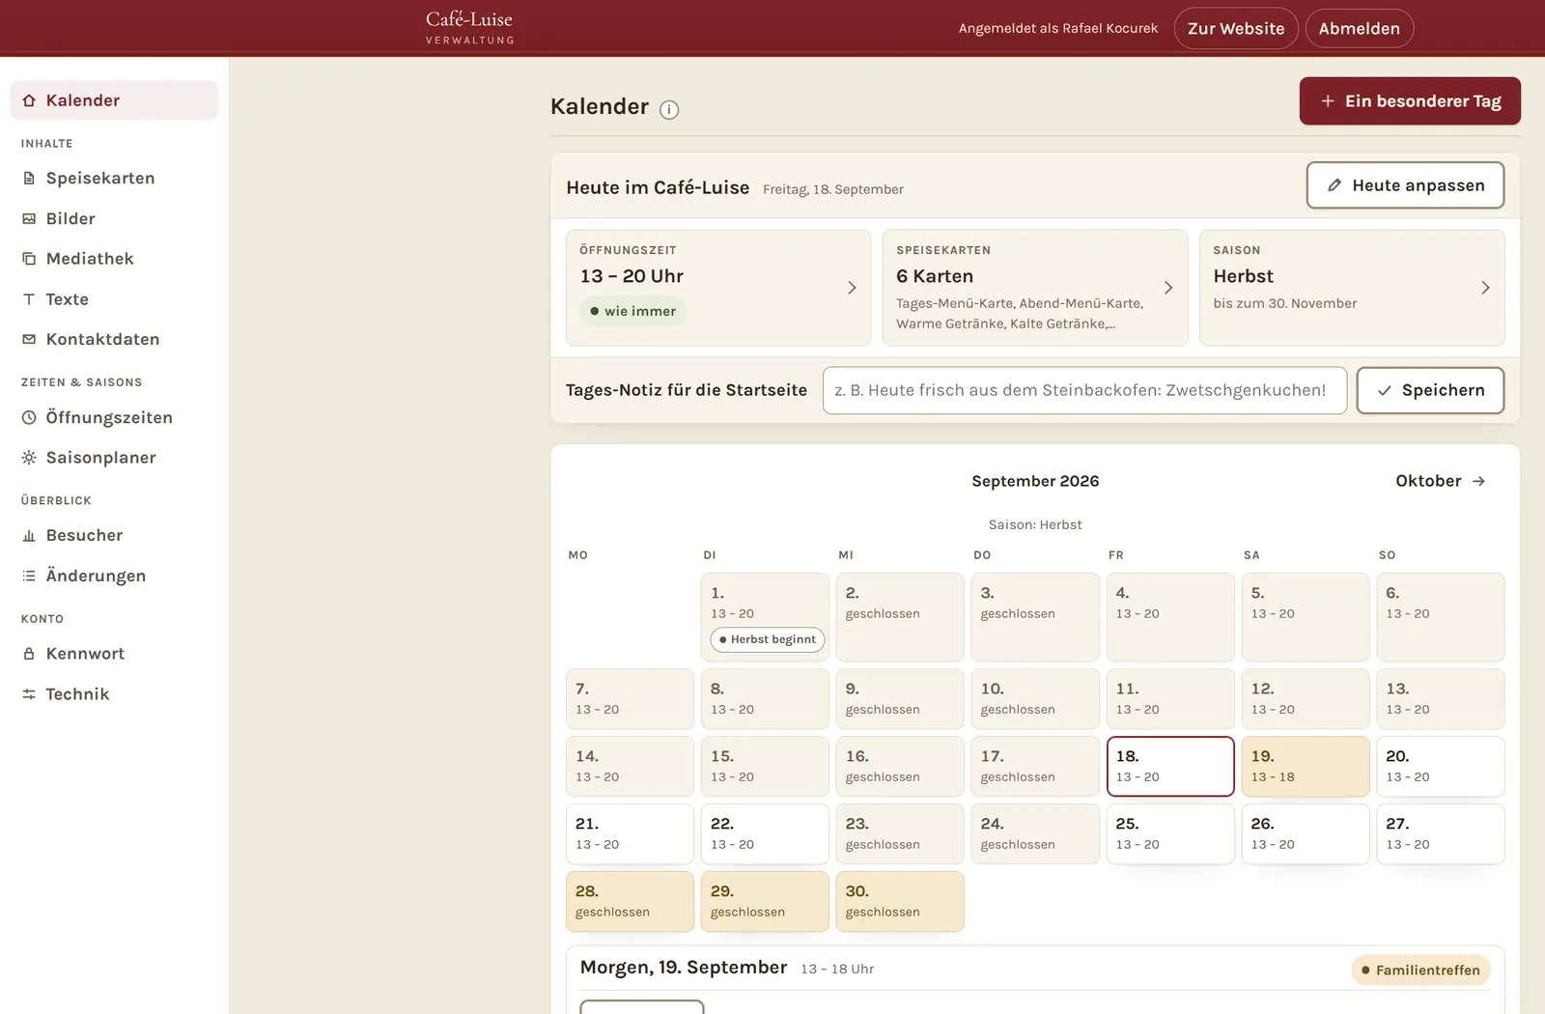
Task: Click the Bilder picture icon
Action: (x=29, y=219)
